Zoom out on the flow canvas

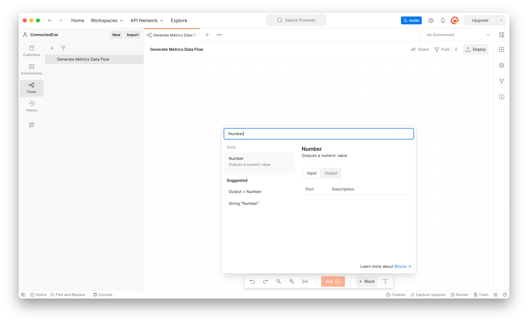tap(279, 281)
